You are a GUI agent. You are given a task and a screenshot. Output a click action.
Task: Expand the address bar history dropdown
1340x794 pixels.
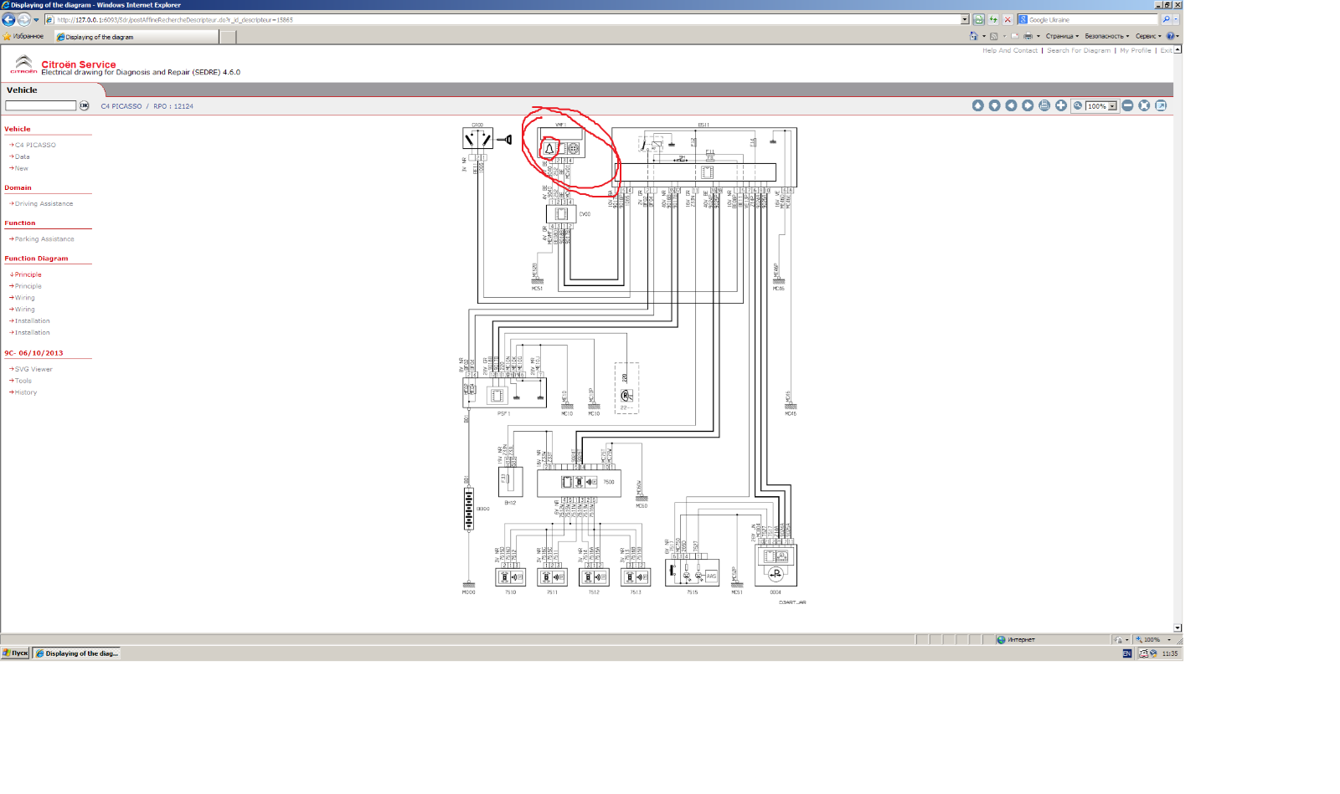point(965,19)
